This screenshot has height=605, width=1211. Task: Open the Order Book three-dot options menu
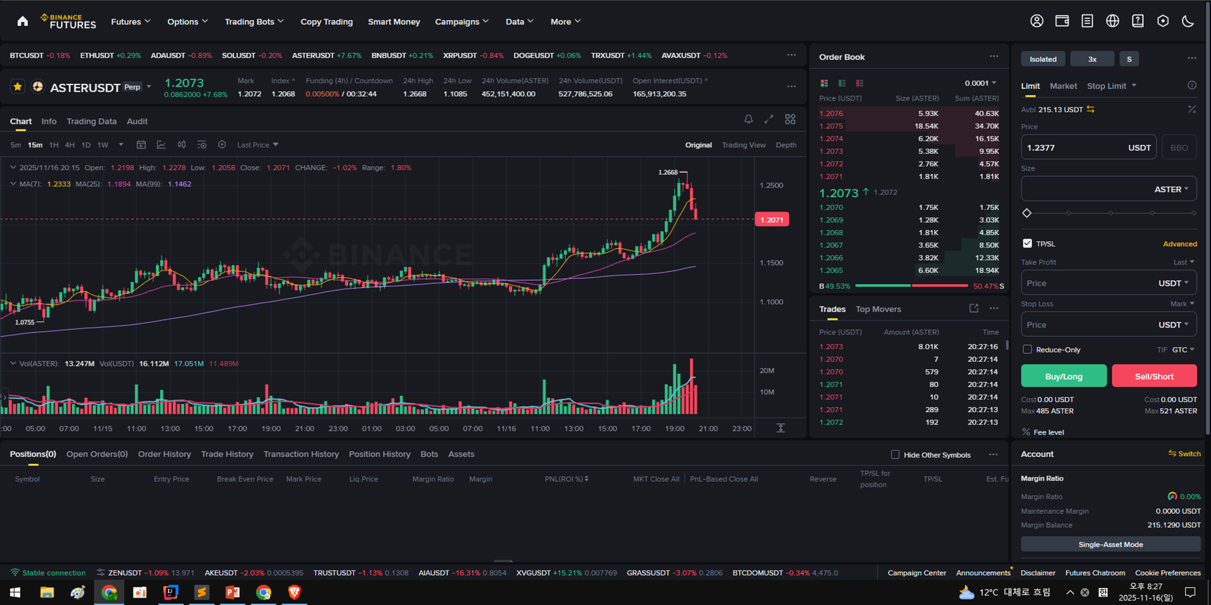coord(994,57)
